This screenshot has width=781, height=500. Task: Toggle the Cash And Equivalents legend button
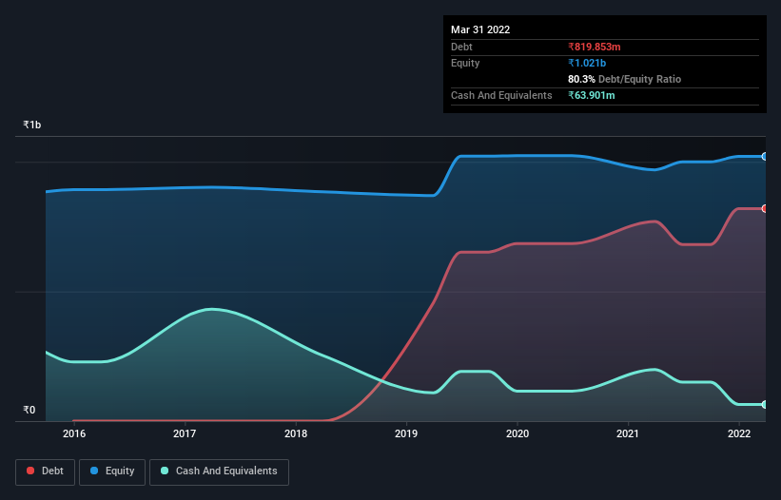[219, 471]
